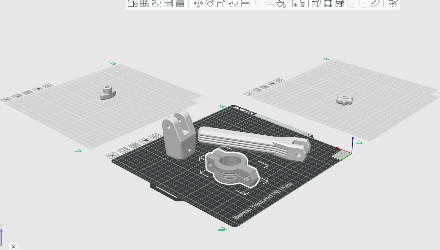Open the Cut tool
Viewport: 440px width, 250px height.
pos(245,4)
